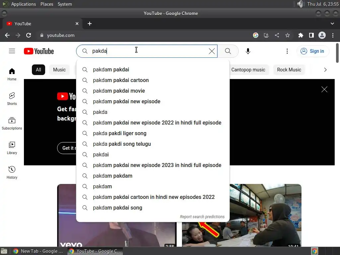The image size is (340, 255).
Task: Choose suggestion 'pakdam pakdai new episode'
Action: [x=153, y=102]
